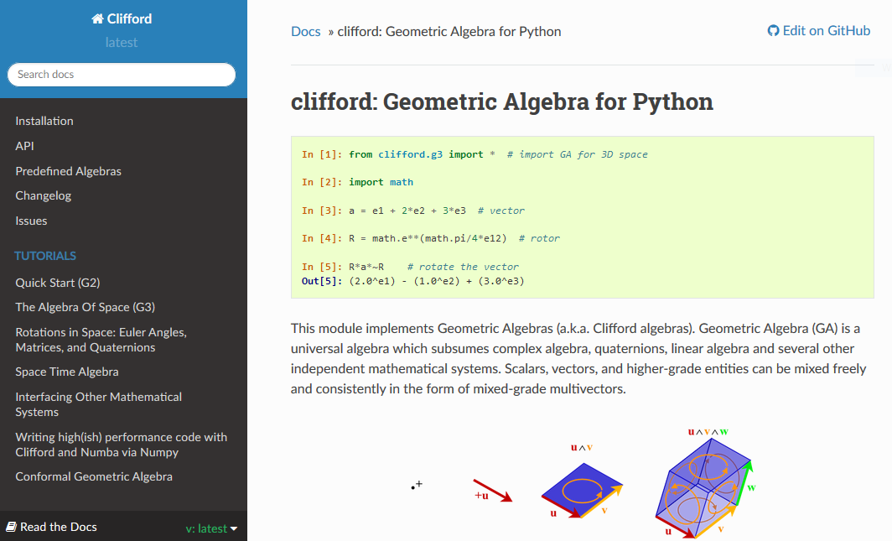
Task: Click the Docs breadcrumb link
Action: (305, 31)
